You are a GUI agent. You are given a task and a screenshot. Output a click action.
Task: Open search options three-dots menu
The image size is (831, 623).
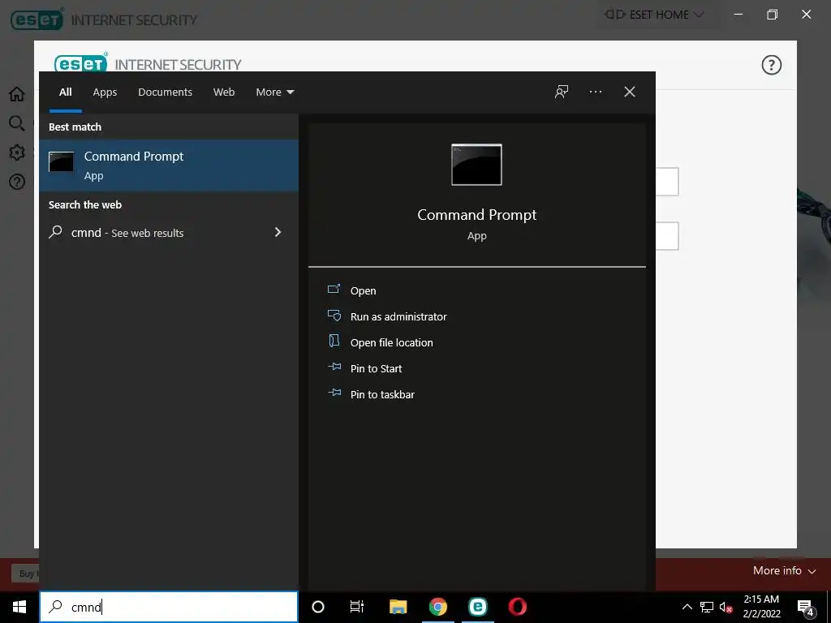595,92
